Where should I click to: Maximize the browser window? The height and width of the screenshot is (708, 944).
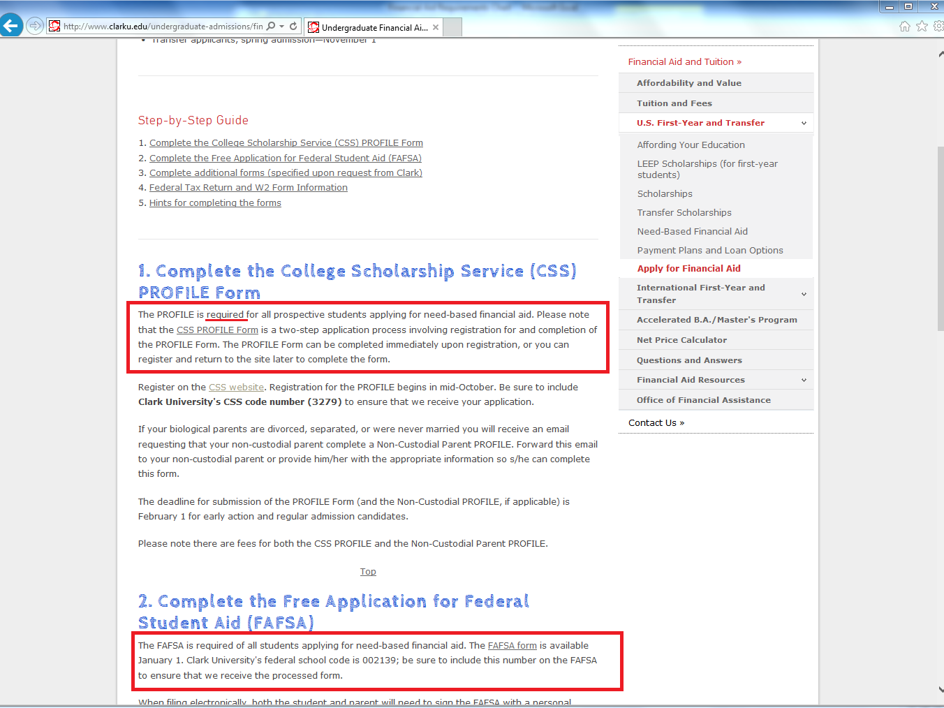click(908, 6)
